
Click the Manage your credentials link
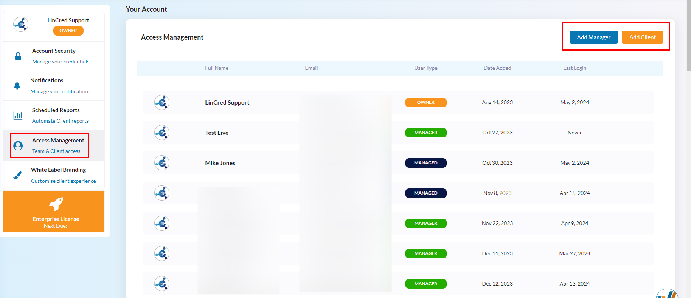click(61, 62)
